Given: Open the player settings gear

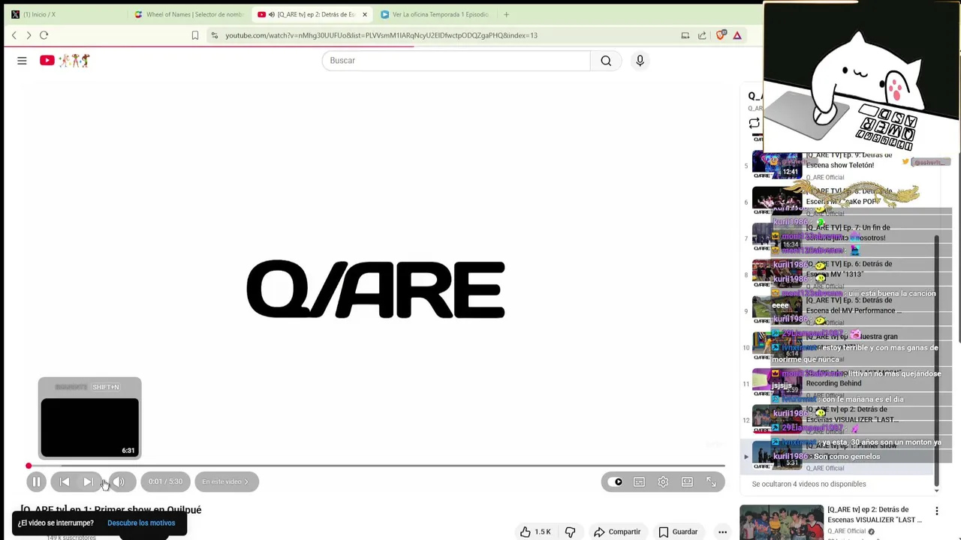Looking at the screenshot, I should click(x=663, y=481).
